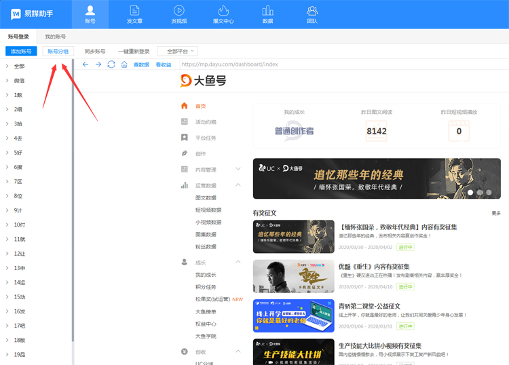This screenshot has width=509, height=365.
Task: Open 创作 in the sidebar
Action: coord(201,154)
